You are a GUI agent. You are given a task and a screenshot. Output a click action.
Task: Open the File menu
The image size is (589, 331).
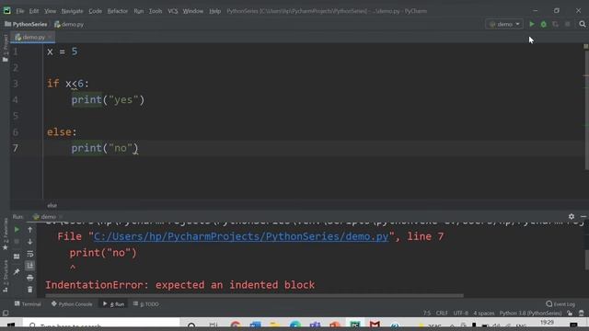[20, 11]
